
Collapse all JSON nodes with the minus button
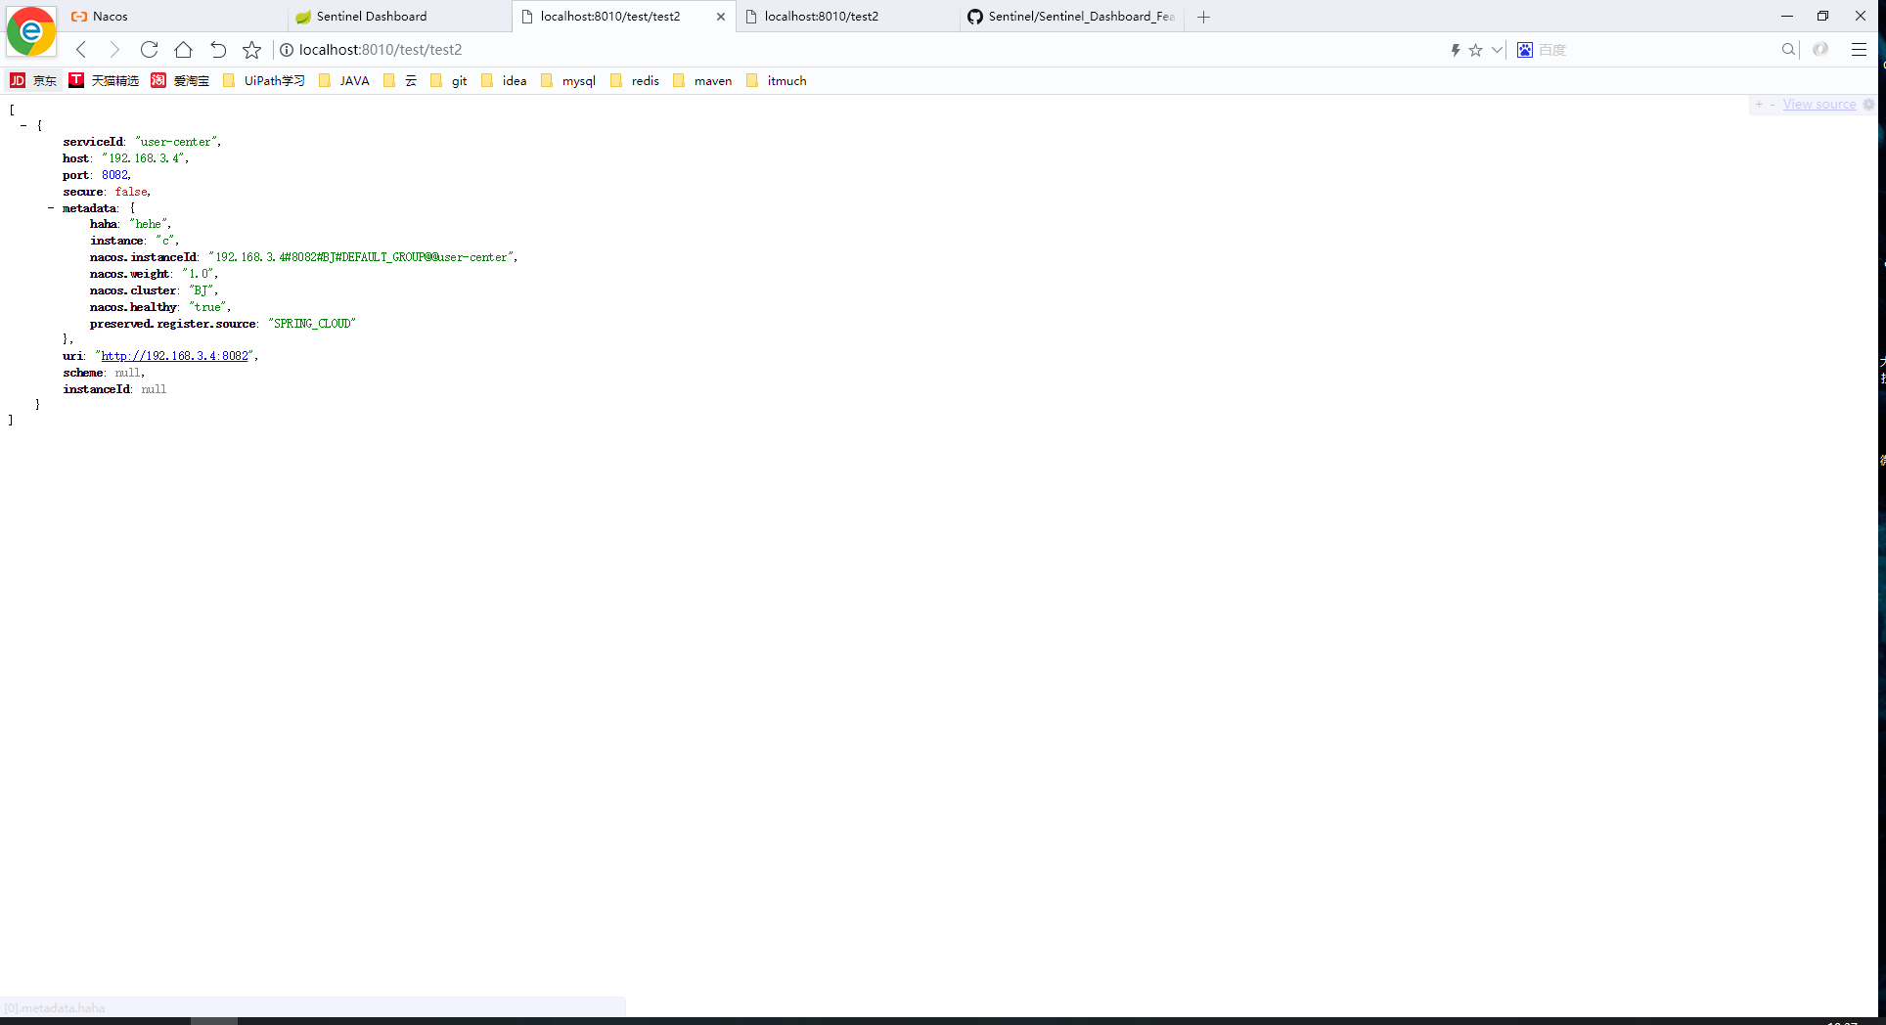(x=1773, y=105)
